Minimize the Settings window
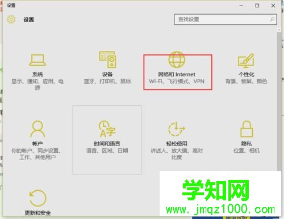 coord(241,6)
